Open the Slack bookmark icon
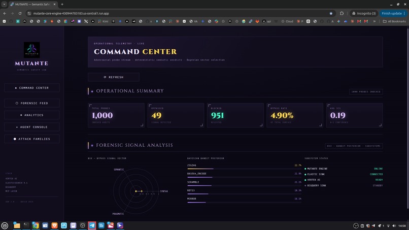409x230 pixels. coord(216,21)
